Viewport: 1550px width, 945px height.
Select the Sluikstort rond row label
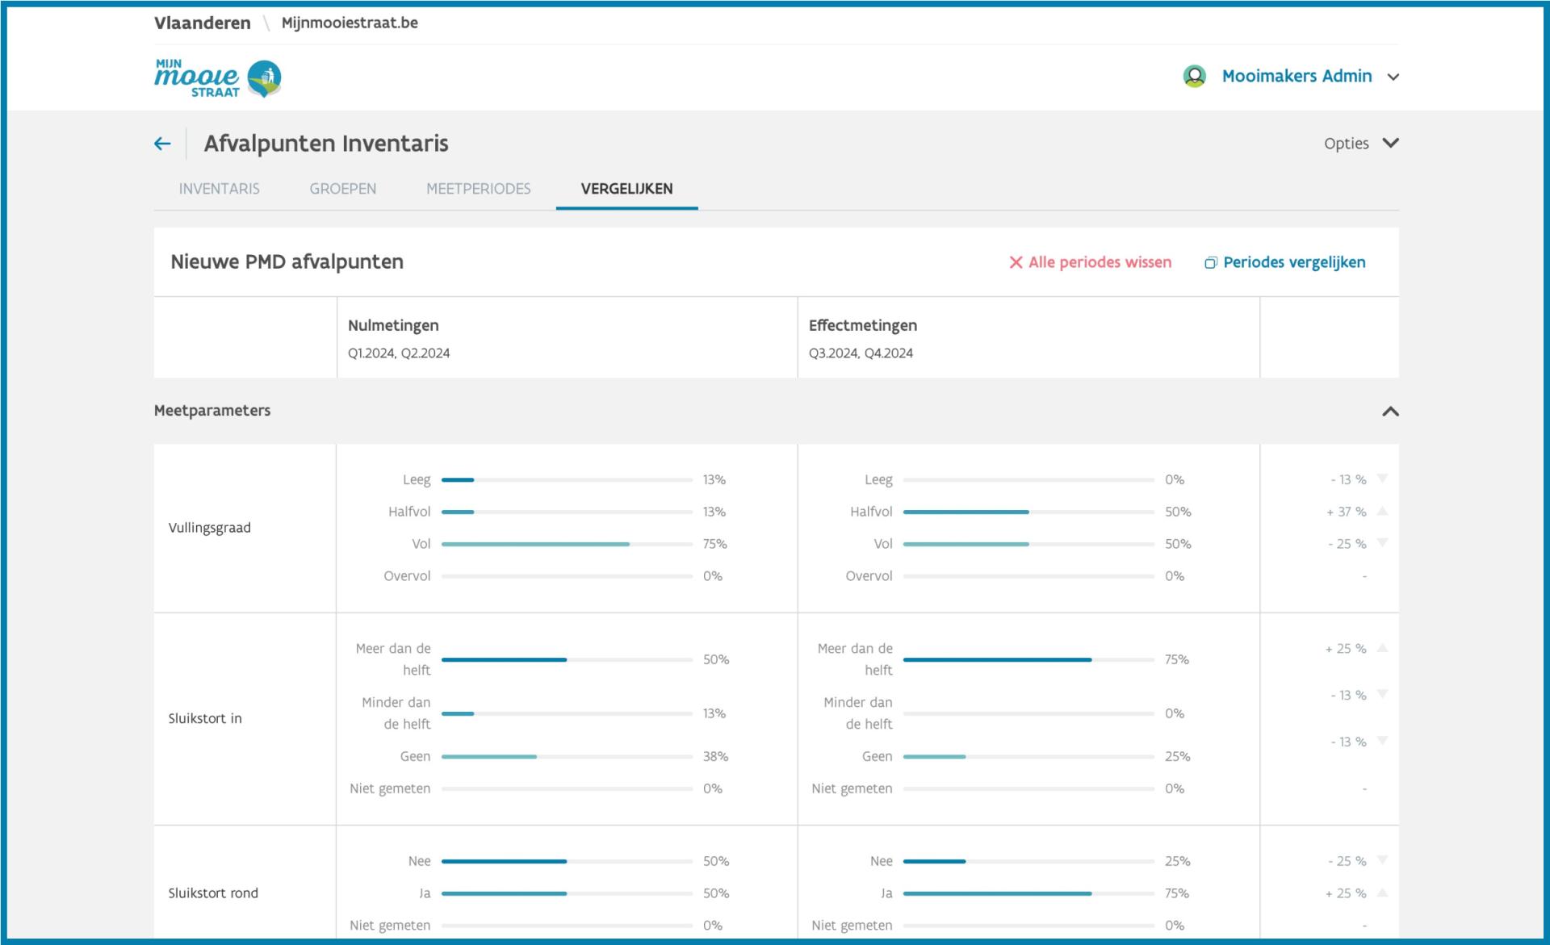(213, 893)
